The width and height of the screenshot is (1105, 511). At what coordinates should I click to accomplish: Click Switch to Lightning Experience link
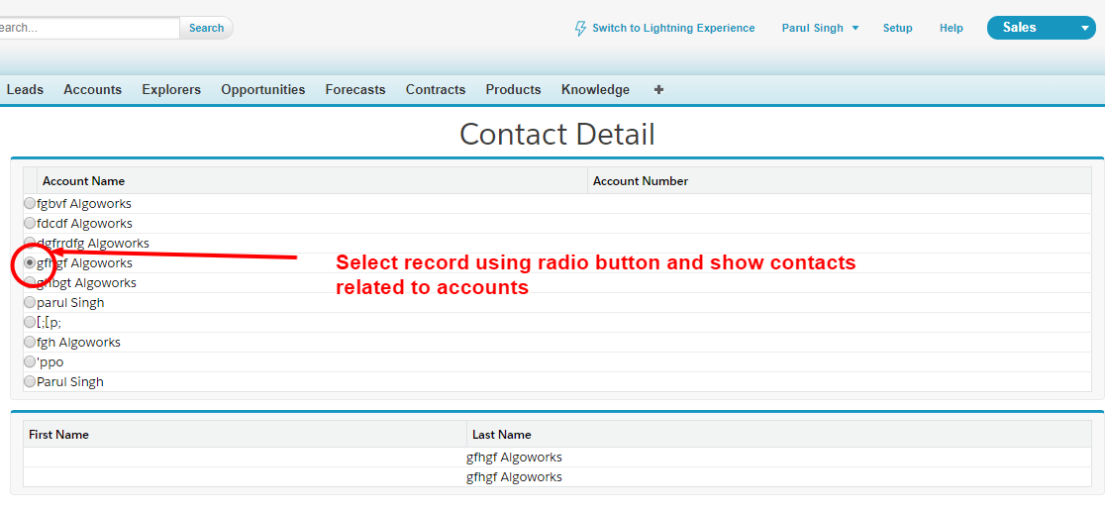[x=673, y=29]
